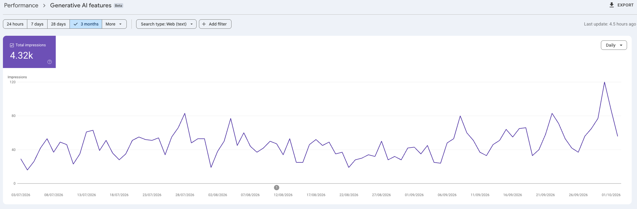Click the Beta badge
Image resolution: width=637 pixels, height=209 pixels.
[119, 6]
